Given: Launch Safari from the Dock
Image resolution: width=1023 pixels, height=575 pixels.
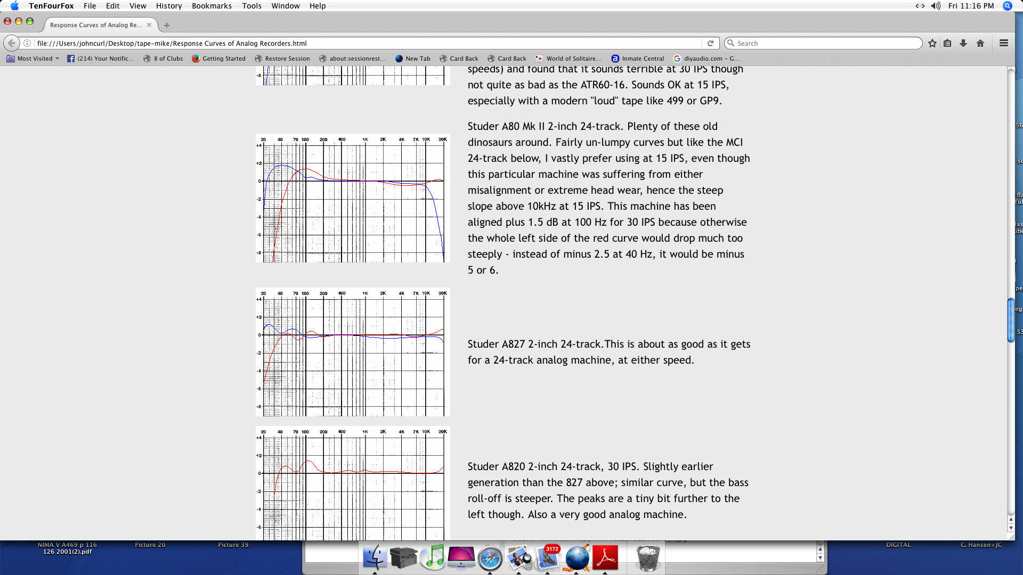Looking at the screenshot, I should pos(490,558).
